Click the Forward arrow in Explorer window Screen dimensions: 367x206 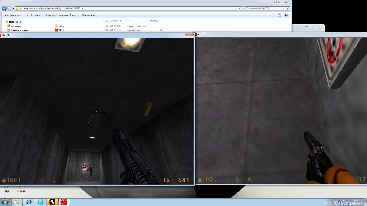(10, 9)
